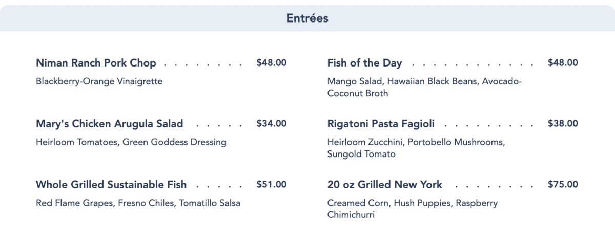The width and height of the screenshot is (615, 242).
Task: Click the $48.00 Fish of the Day price
Action: [x=563, y=63]
